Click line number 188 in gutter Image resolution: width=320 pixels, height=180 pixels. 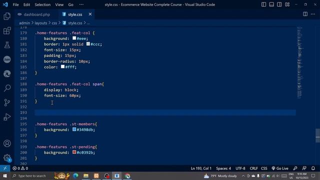(23, 84)
